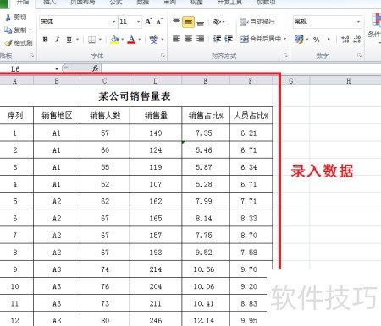Image resolution: width=381 pixels, height=326 pixels.
Task: Select column D header
Action: coord(156,81)
